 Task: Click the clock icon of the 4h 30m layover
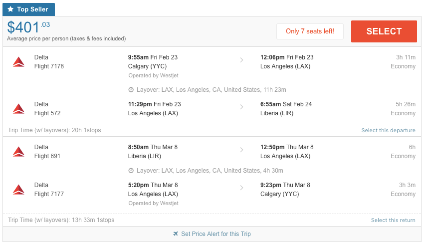pos(131,171)
